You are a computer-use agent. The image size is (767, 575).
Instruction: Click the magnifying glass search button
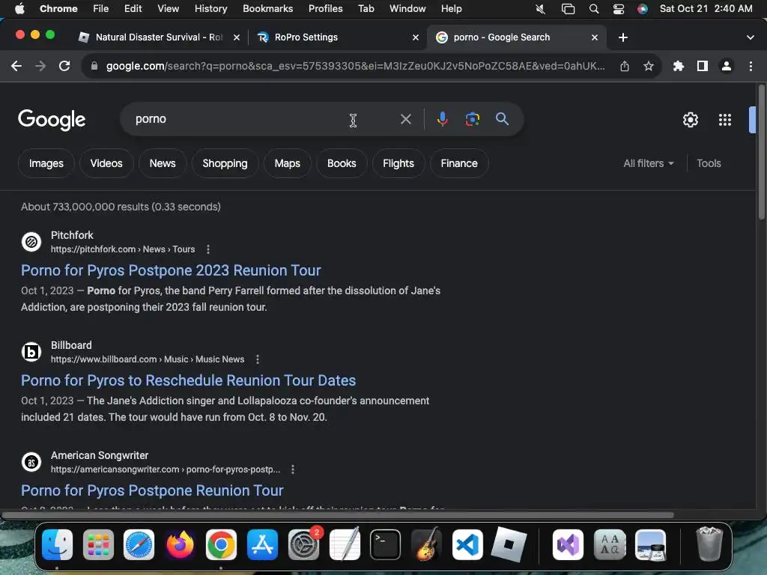pyautogui.click(x=502, y=119)
